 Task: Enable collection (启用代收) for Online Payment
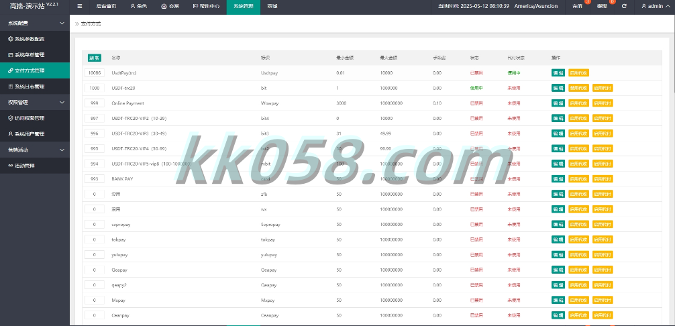[578, 103]
